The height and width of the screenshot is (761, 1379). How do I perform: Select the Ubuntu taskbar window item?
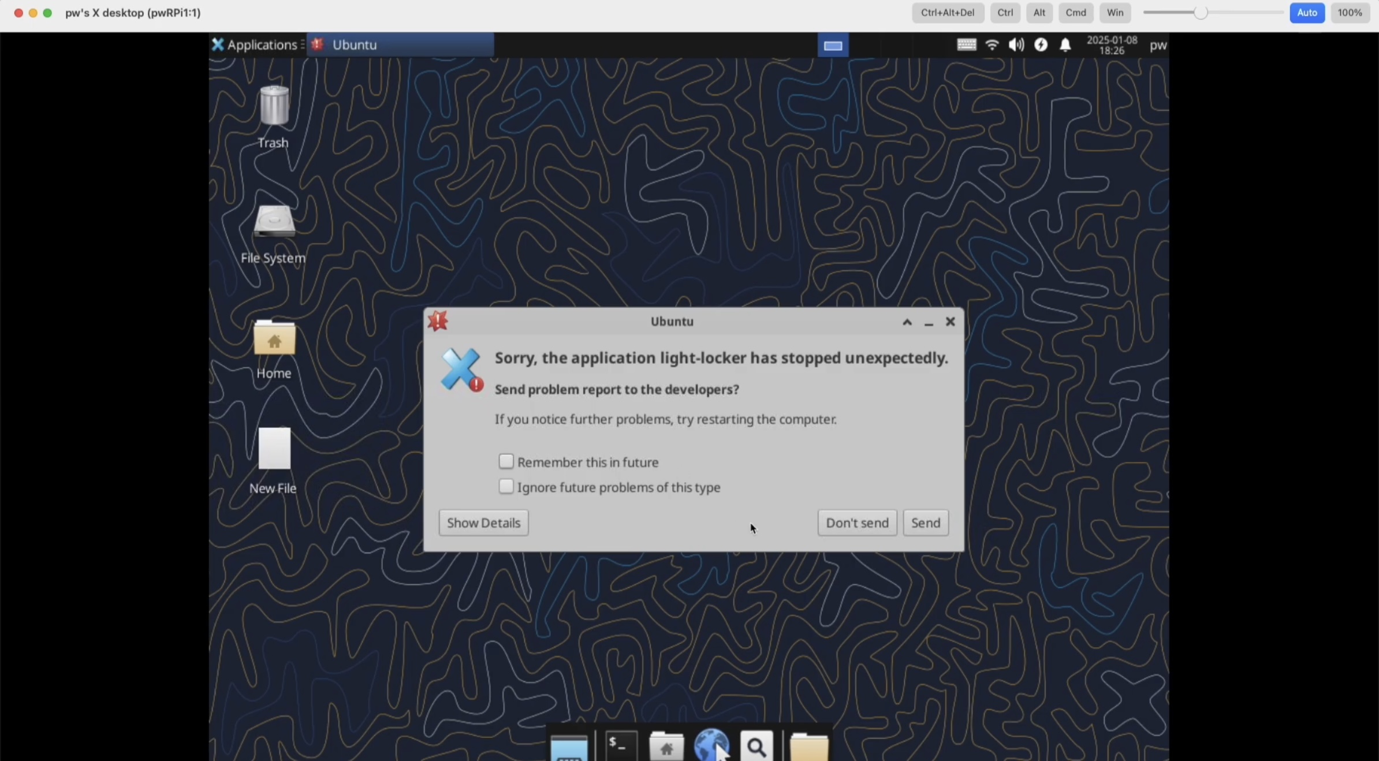coord(400,45)
